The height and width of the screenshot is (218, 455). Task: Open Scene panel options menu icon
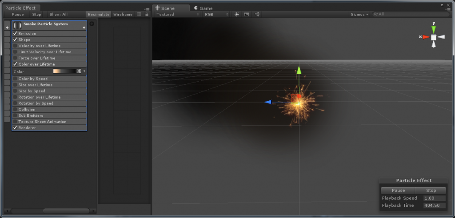coord(449,9)
